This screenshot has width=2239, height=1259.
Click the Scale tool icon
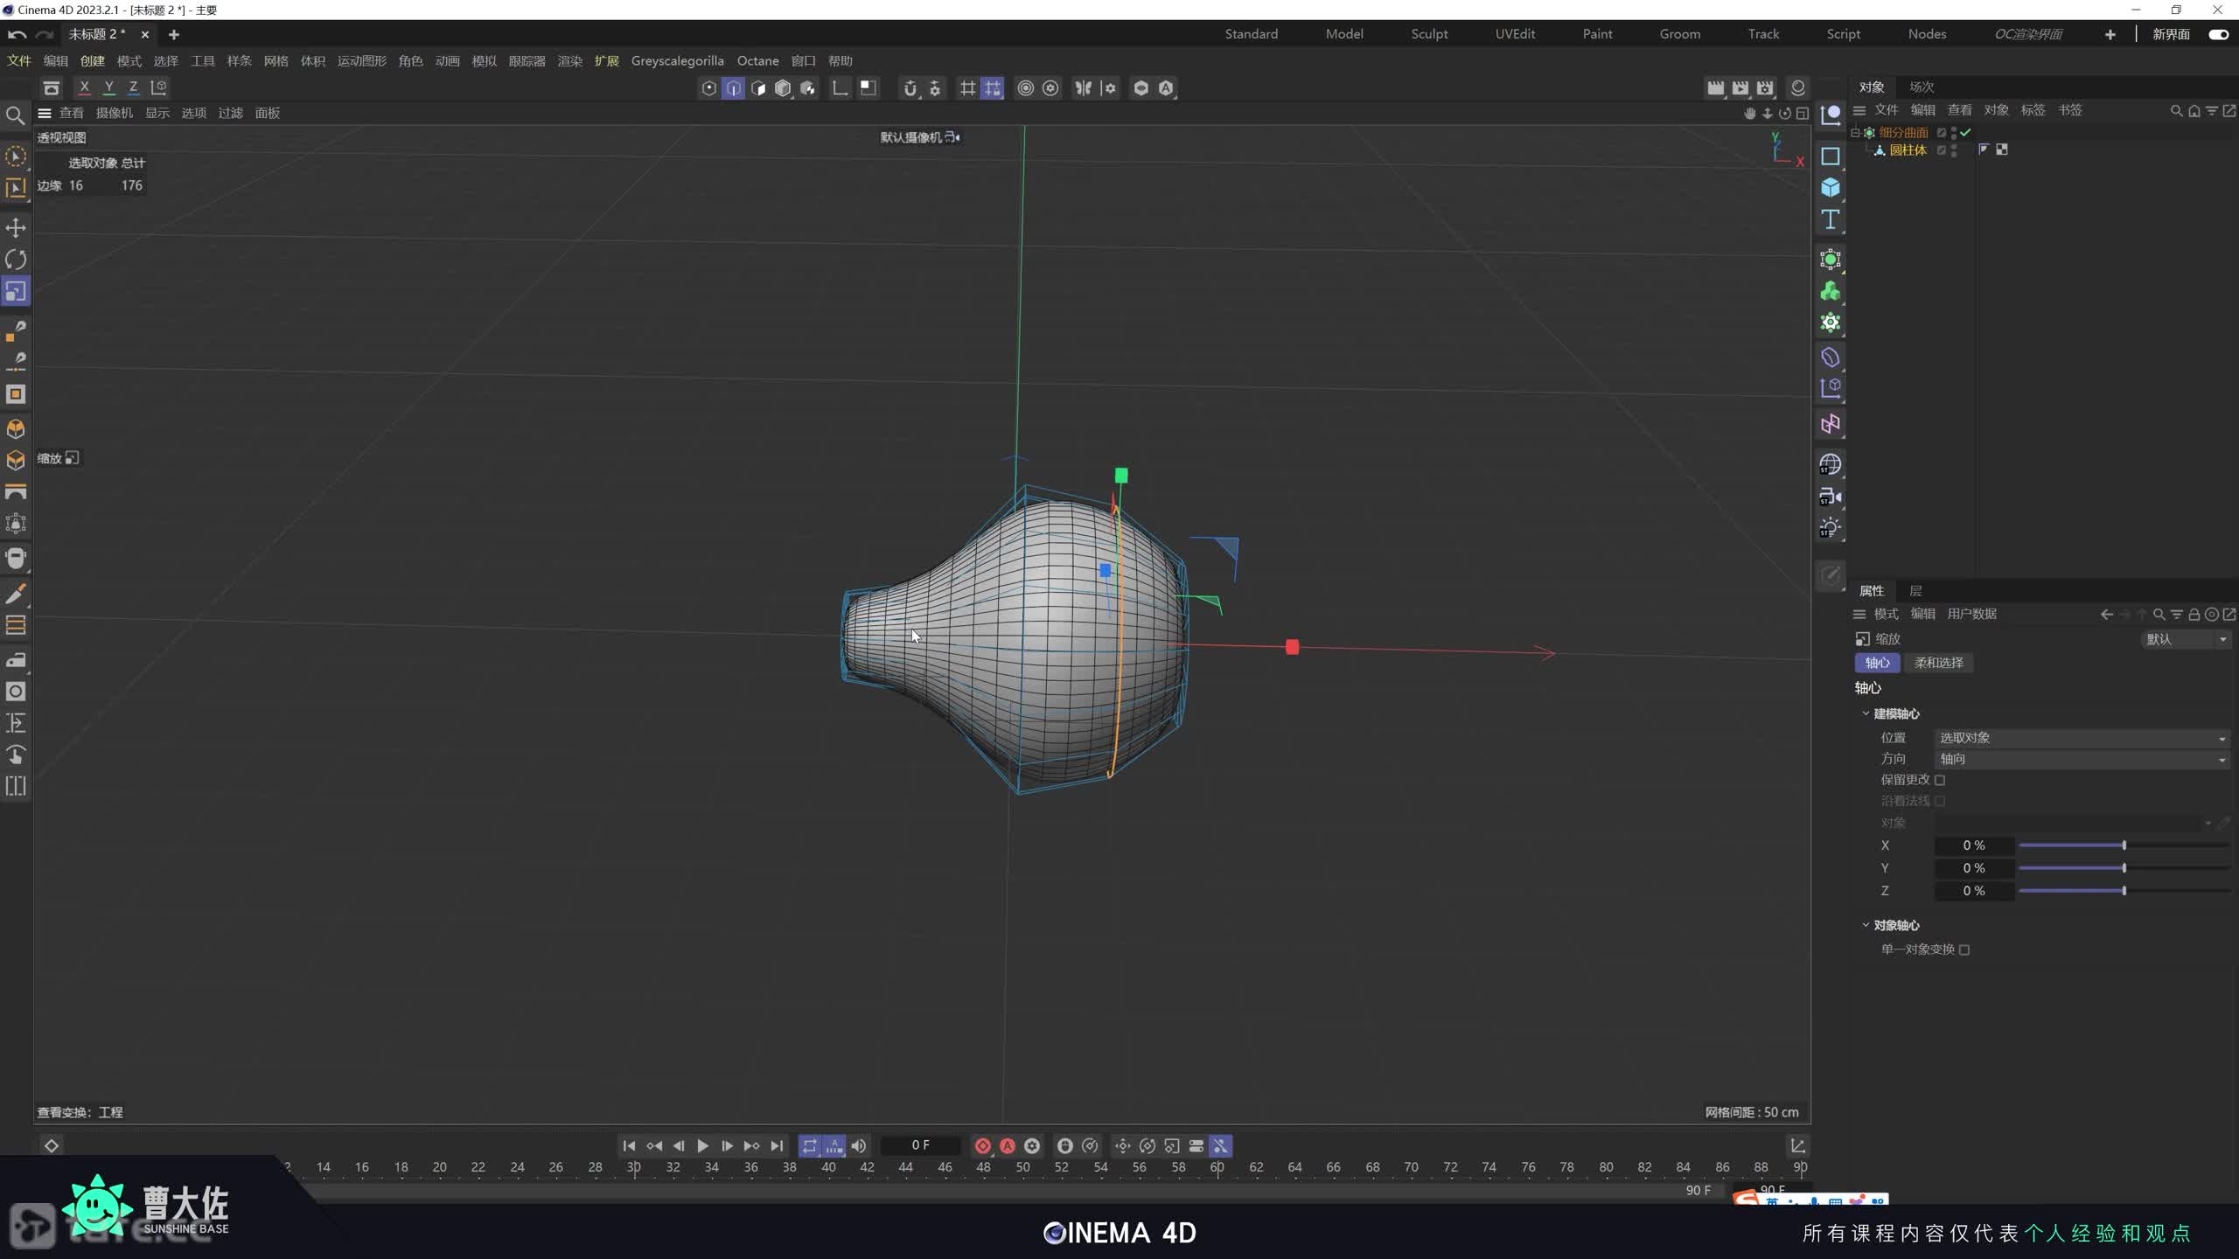point(16,291)
